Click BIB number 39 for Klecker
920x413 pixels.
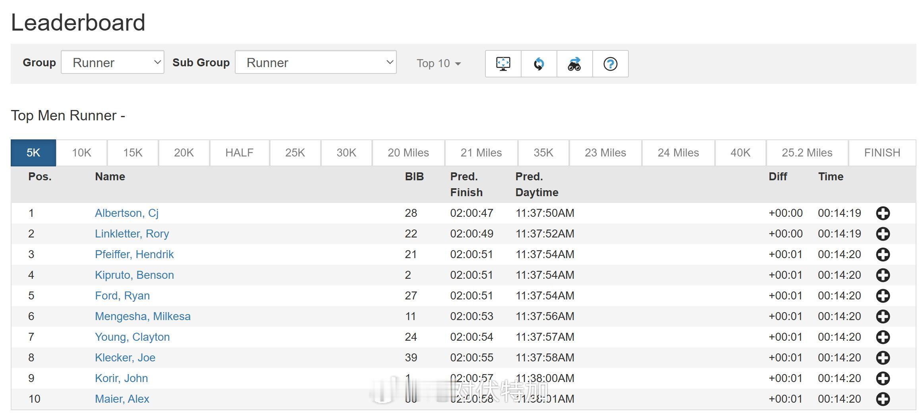click(x=411, y=358)
